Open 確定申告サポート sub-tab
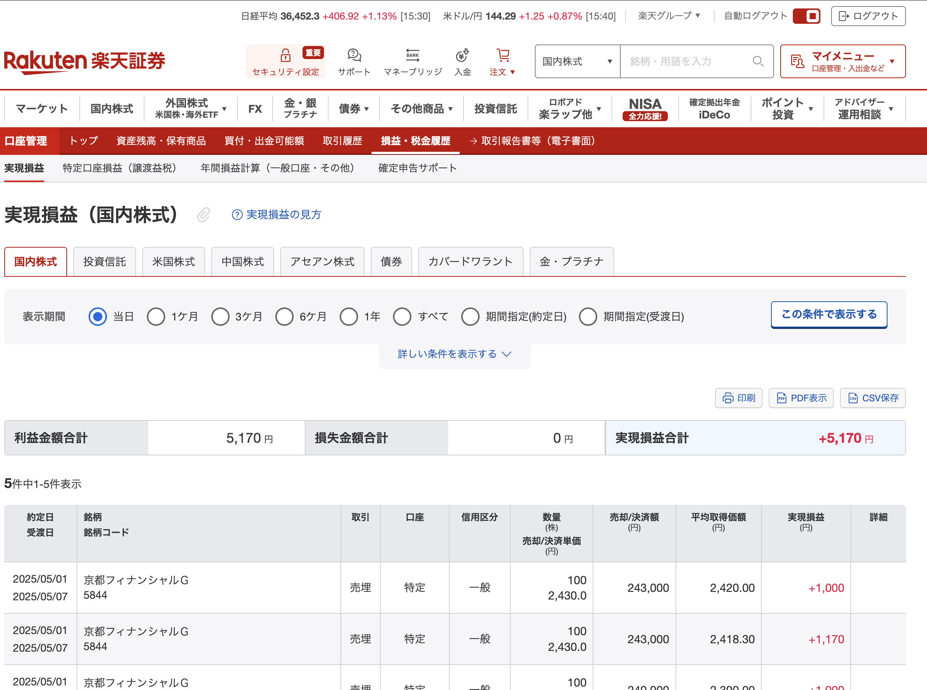The width and height of the screenshot is (927, 690). 417,168
